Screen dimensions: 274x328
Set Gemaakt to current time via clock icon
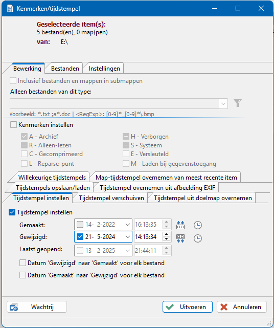coord(197,225)
